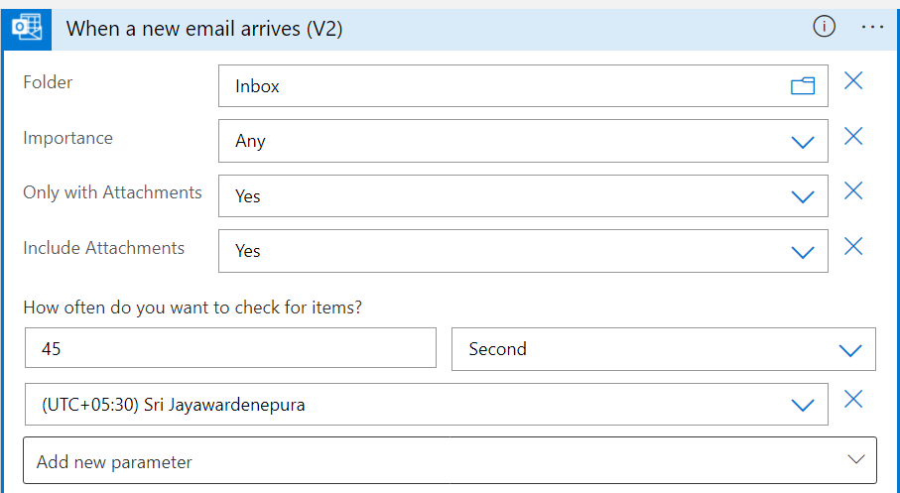Remove the Only with Attachments parameter
The width and height of the screenshot is (900, 493).
[x=853, y=191]
